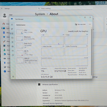This screenshot has width=107, height=107.
Task: Go back using the Settings back arrow
Action: (2, 8)
